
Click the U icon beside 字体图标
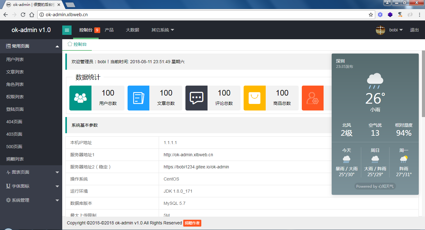pyautogui.click(x=8, y=186)
